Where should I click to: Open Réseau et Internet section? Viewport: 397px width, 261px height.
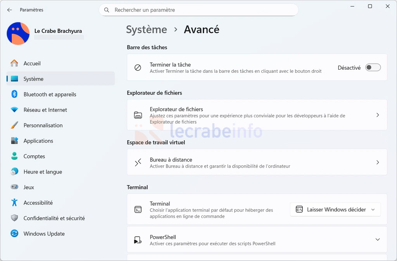click(60, 110)
